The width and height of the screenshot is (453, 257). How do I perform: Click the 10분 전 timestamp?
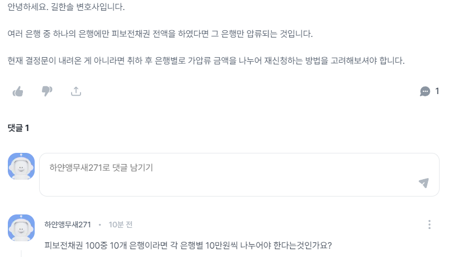120,225
